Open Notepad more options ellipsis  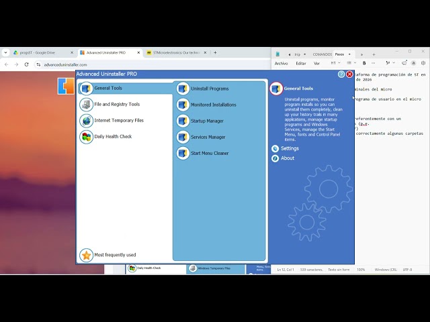pos(374,63)
